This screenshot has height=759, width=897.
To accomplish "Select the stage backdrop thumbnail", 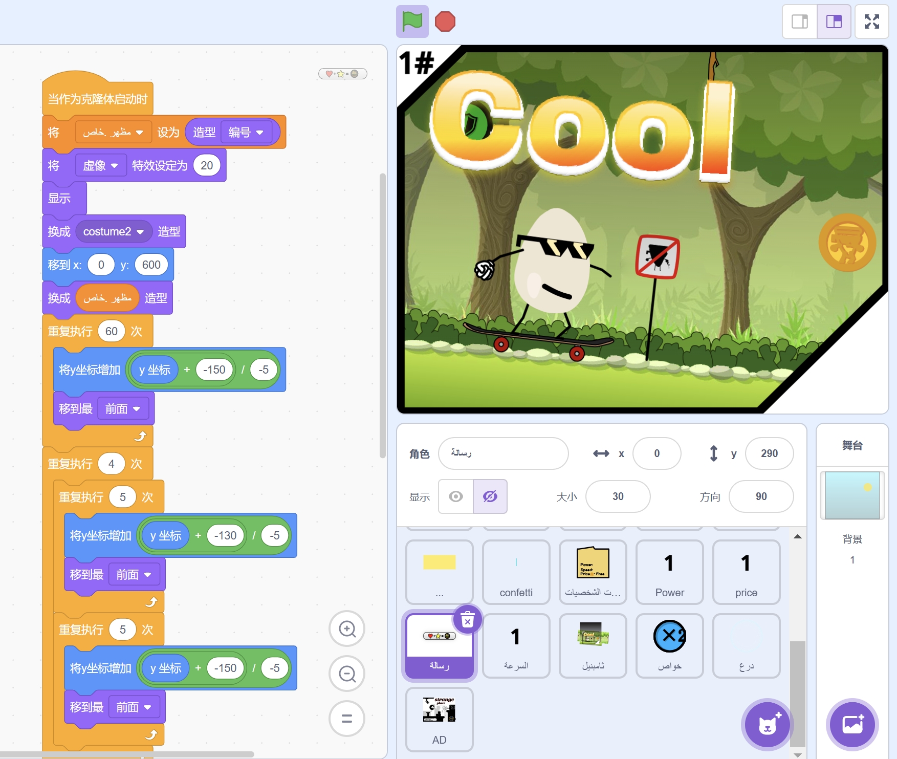I will pos(852,495).
